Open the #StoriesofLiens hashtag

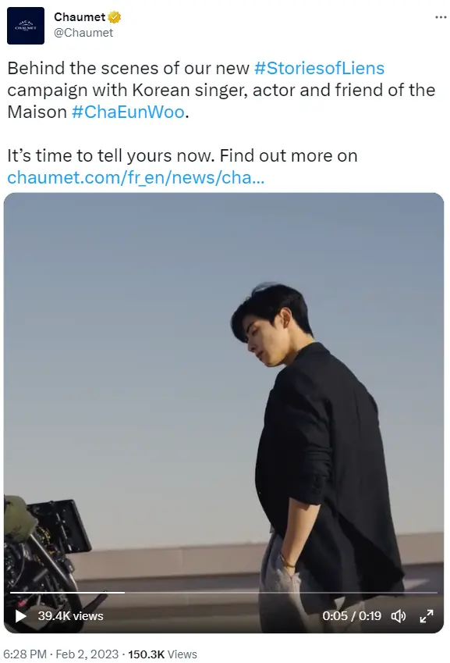(x=319, y=68)
